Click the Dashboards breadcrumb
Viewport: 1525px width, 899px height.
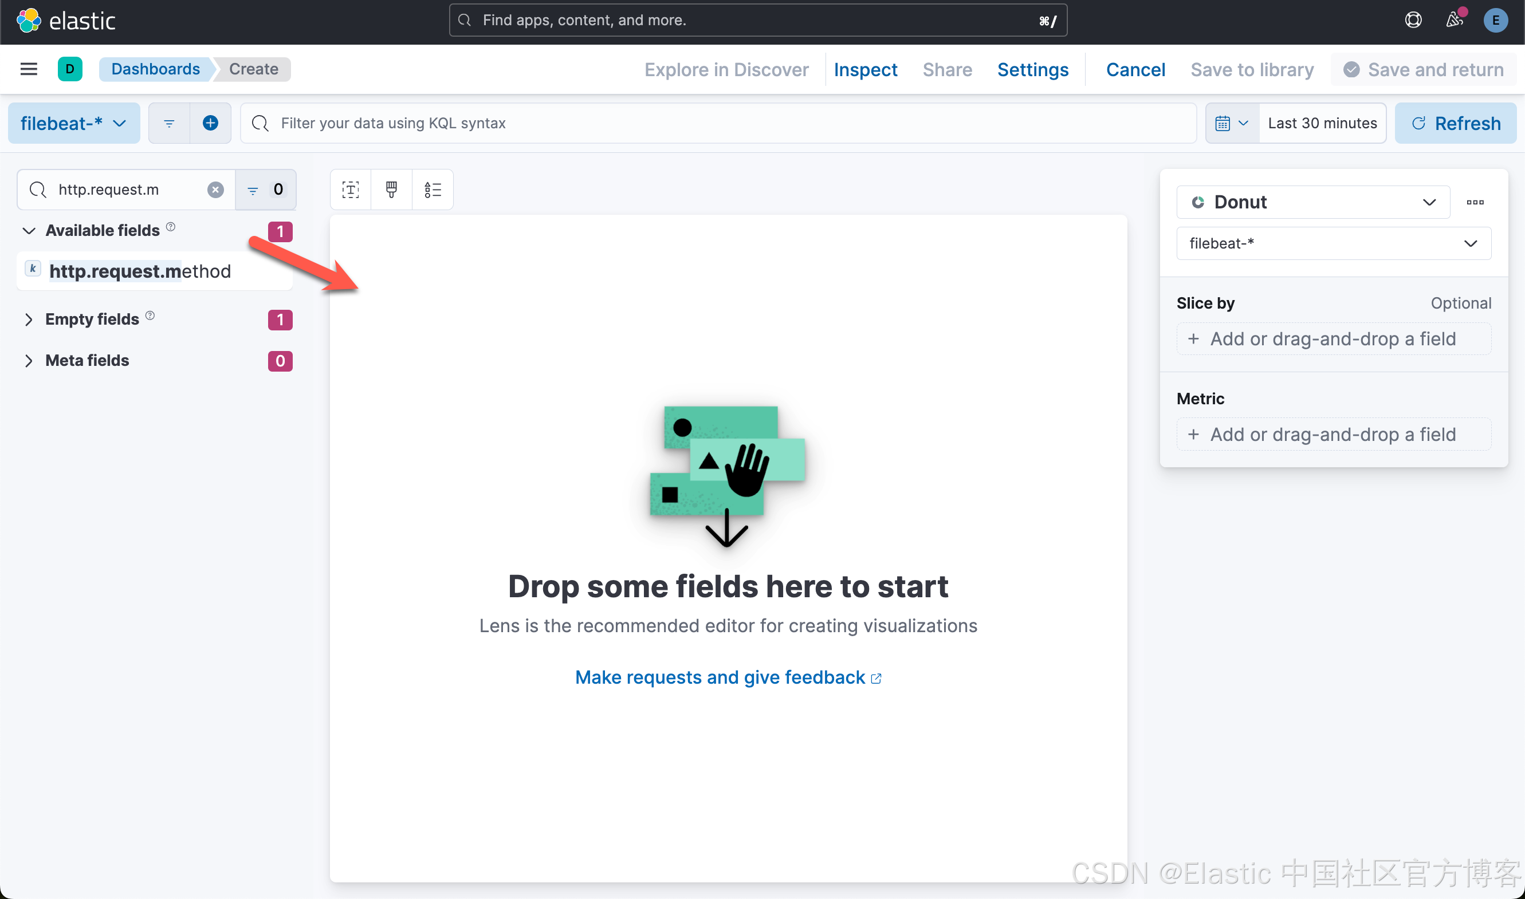[x=155, y=69]
